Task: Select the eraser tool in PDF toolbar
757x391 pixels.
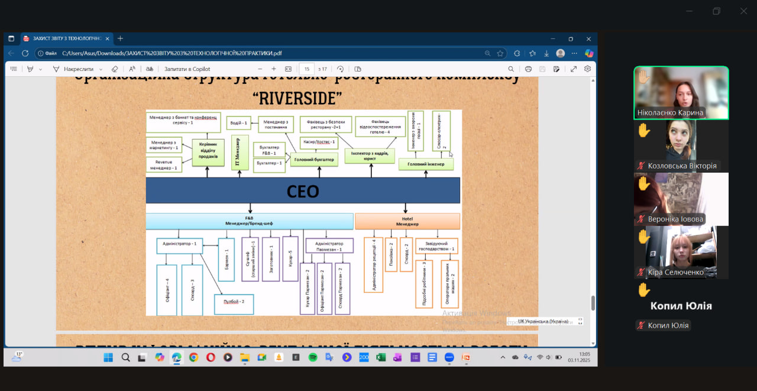Action: coord(115,69)
